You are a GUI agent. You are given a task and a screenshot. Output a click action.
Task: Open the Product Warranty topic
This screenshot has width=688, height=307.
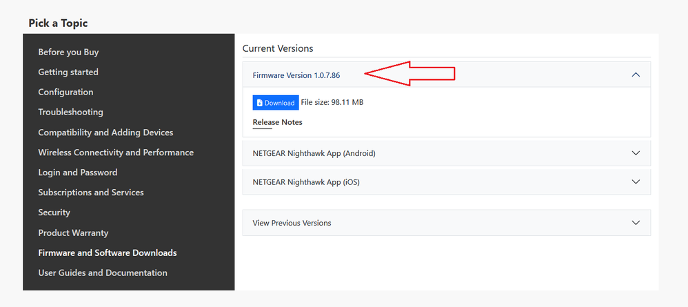point(73,232)
